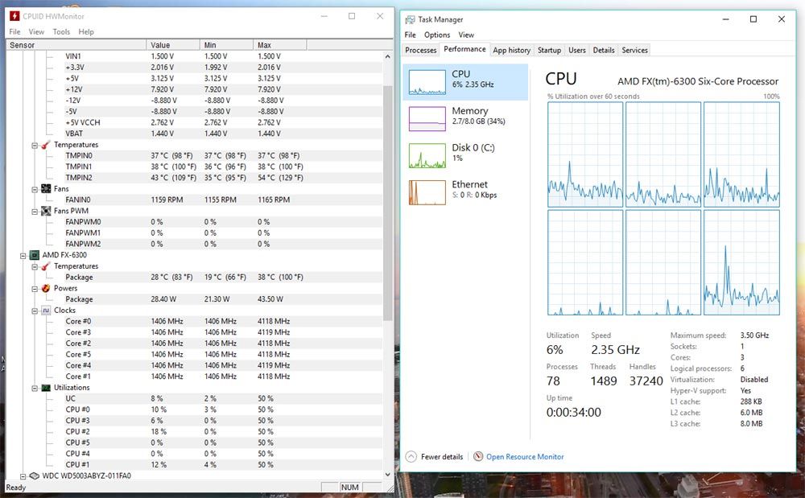Click the AMD FX-6300 chip icon
The image size is (805, 498).
(x=34, y=255)
